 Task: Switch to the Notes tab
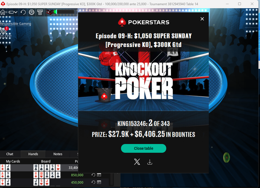pos(58,154)
